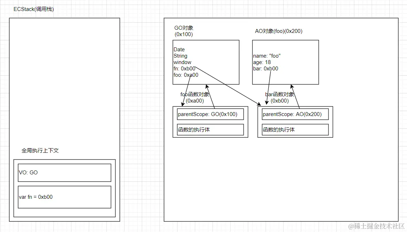
Task: Select 函数的执行体 box under foo function object
Action: [x=210, y=130]
